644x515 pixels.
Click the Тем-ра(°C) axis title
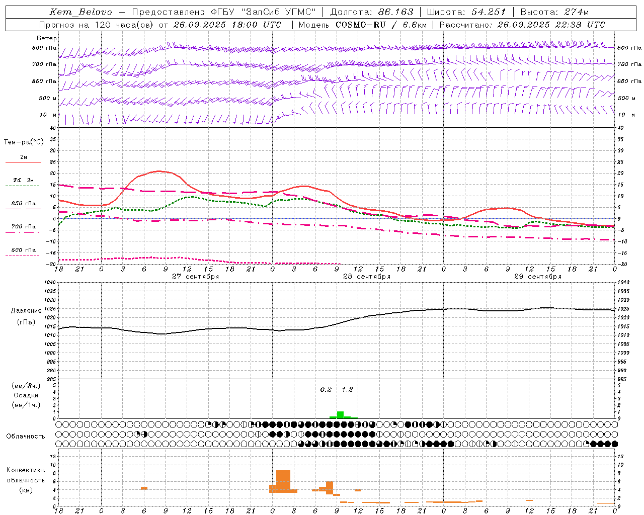[24, 142]
